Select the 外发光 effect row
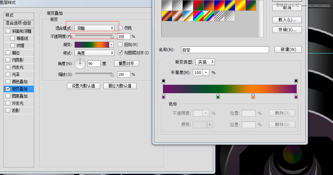Viewport: 333px width, 175px height. pos(19,103)
